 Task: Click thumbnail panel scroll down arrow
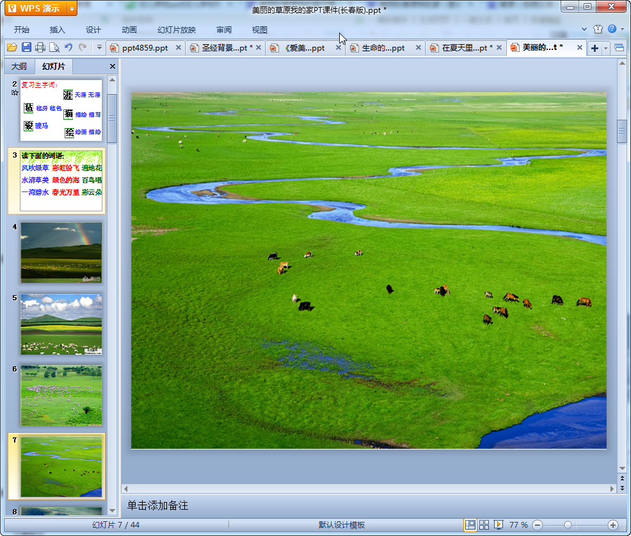(x=112, y=510)
